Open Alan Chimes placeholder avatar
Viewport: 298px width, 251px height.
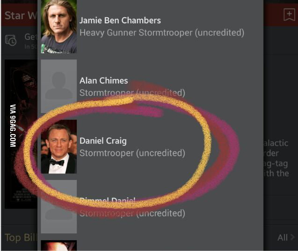(59, 86)
